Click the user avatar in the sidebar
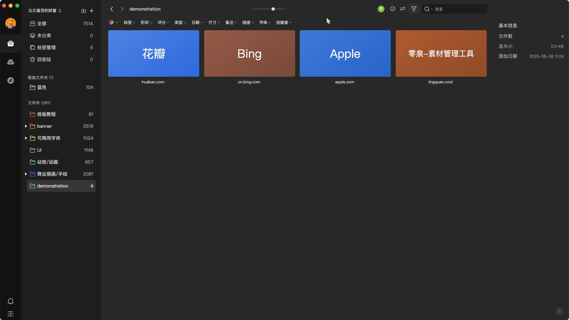The height and width of the screenshot is (320, 569). click(11, 23)
